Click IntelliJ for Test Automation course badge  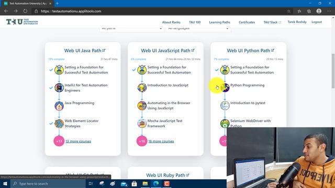[x=59, y=88]
